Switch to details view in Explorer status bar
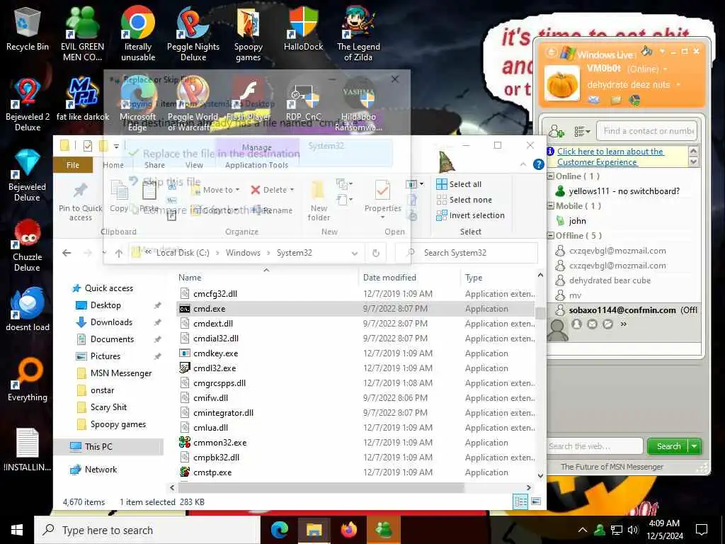 pyautogui.click(x=520, y=502)
